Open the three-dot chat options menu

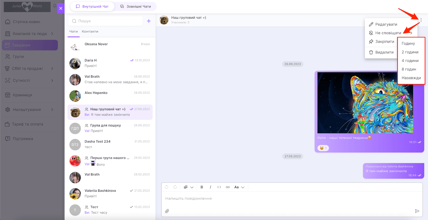[421, 20]
